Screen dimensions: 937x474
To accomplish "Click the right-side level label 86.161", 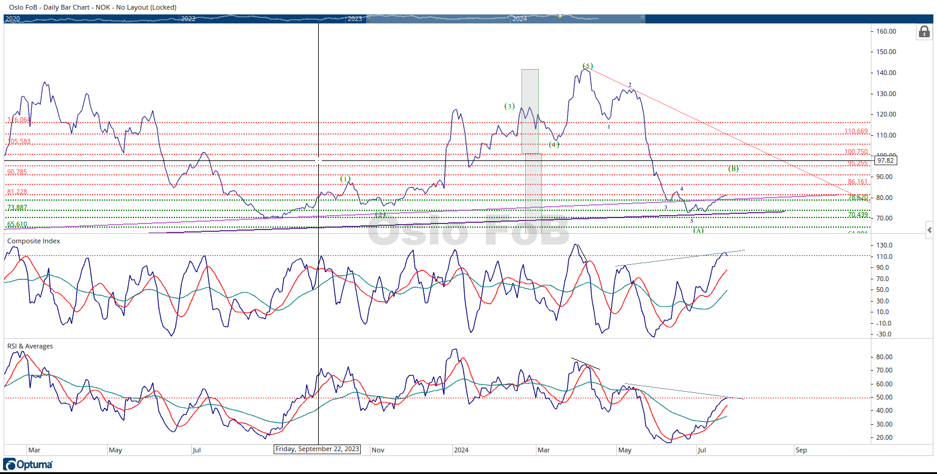I will pyautogui.click(x=858, y=181).
